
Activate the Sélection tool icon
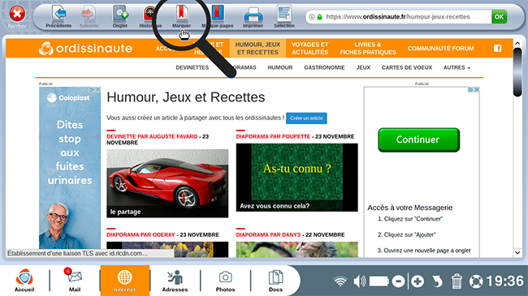tap(284, 14)
